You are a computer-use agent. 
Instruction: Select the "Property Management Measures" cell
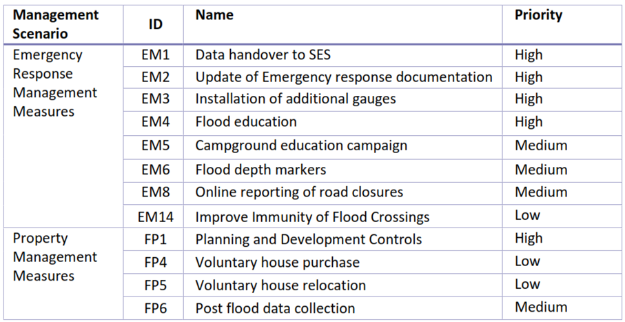pyautogui.click(x=55, y=257)
